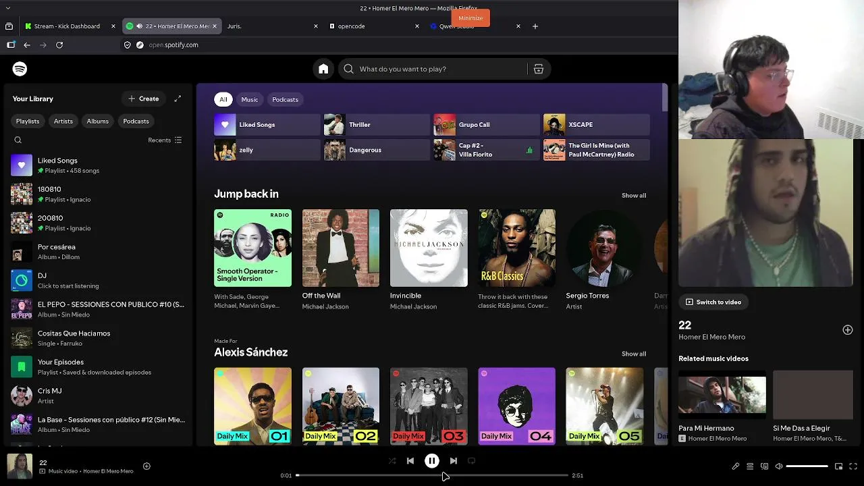
Task: Open the Daily Mix 01 thumbnail
Action: point(253,406)
